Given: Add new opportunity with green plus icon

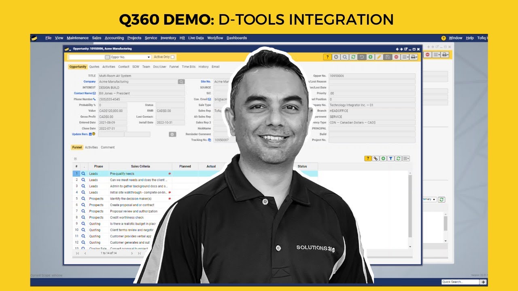Looking at the screenshot, I should [x=370, y=57].
